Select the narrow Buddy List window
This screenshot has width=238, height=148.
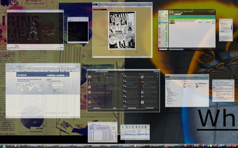(226, 30)
